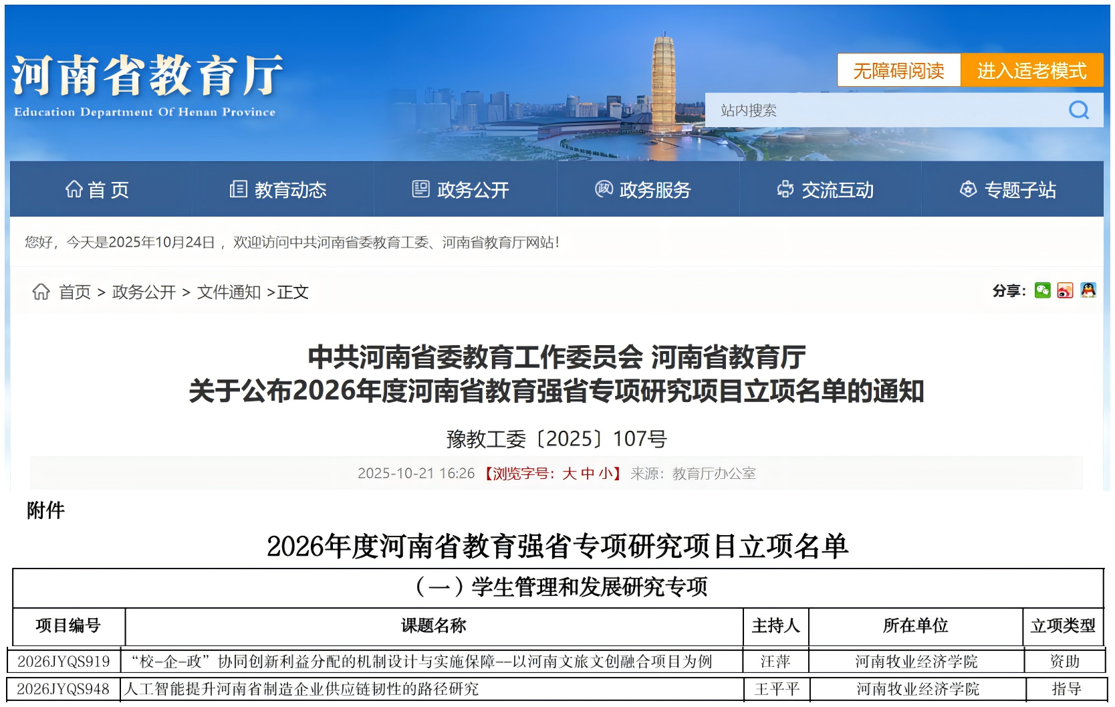Click the 教育动态 news icon in navigation
Viewport: 1115px width, 707px height.
(238, 190)
